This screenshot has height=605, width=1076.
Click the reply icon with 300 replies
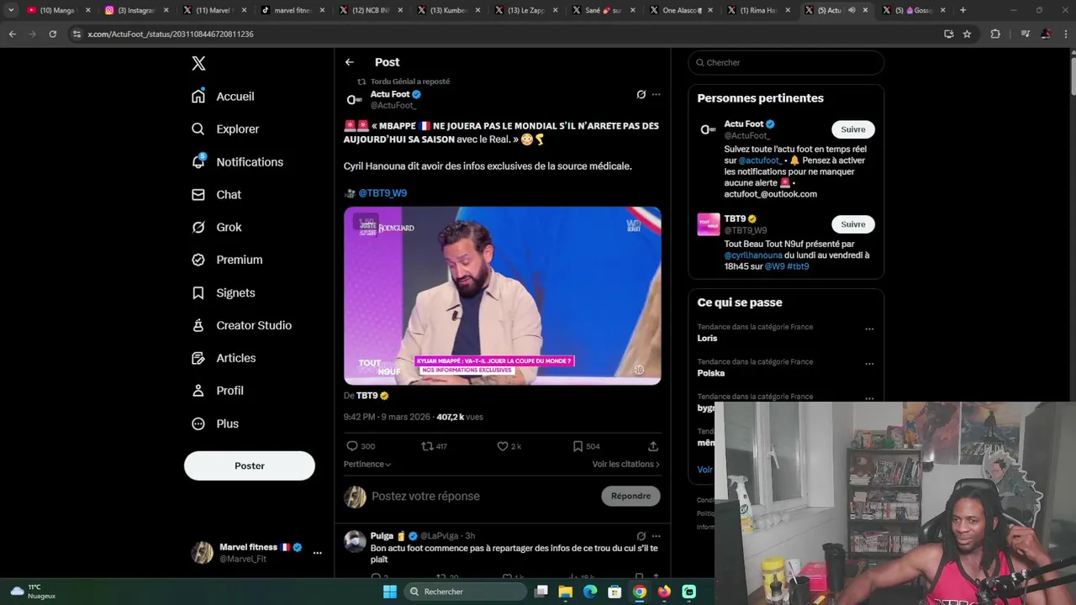click(361, 446)
